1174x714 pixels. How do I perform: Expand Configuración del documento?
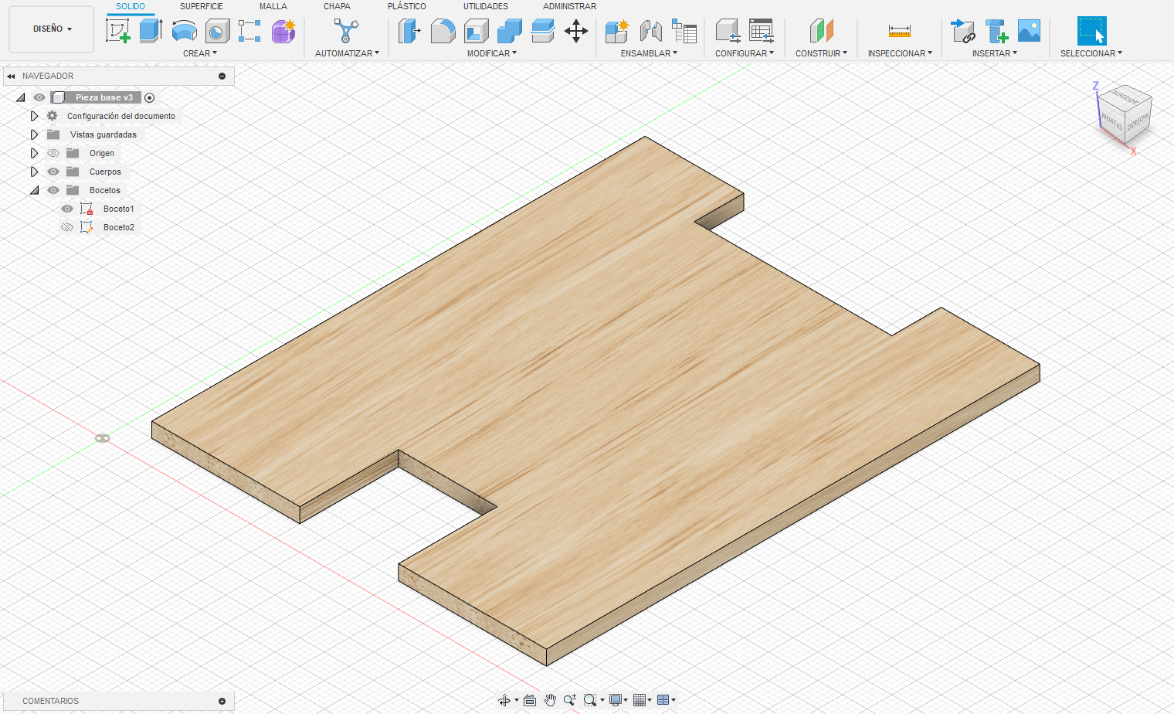(x=34, y=116)
